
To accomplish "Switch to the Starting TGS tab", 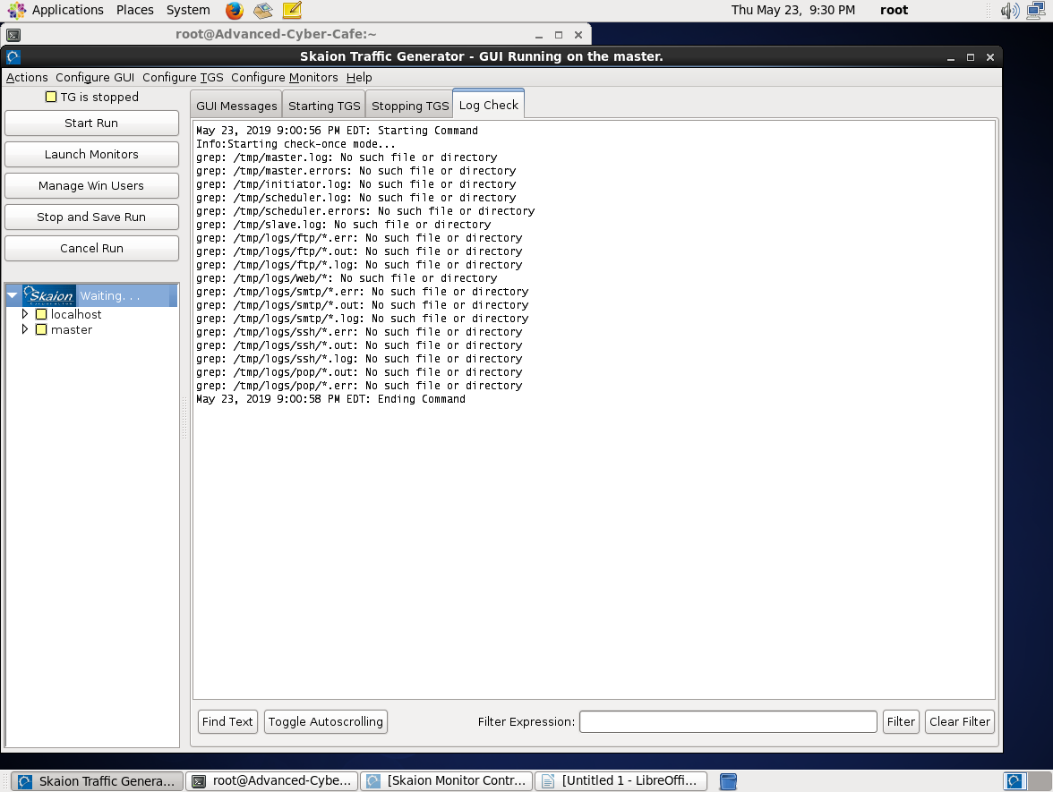I will (324, 106).
